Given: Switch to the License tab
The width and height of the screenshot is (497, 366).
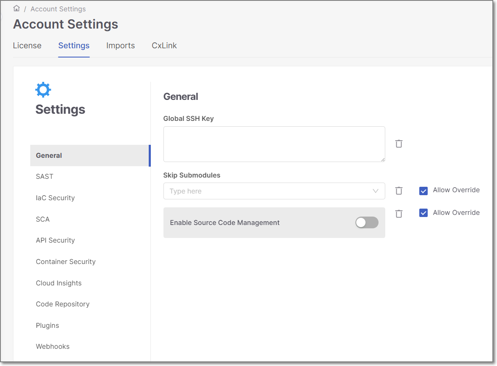Looking at the screenshot, I should click(x=27, y=45).
